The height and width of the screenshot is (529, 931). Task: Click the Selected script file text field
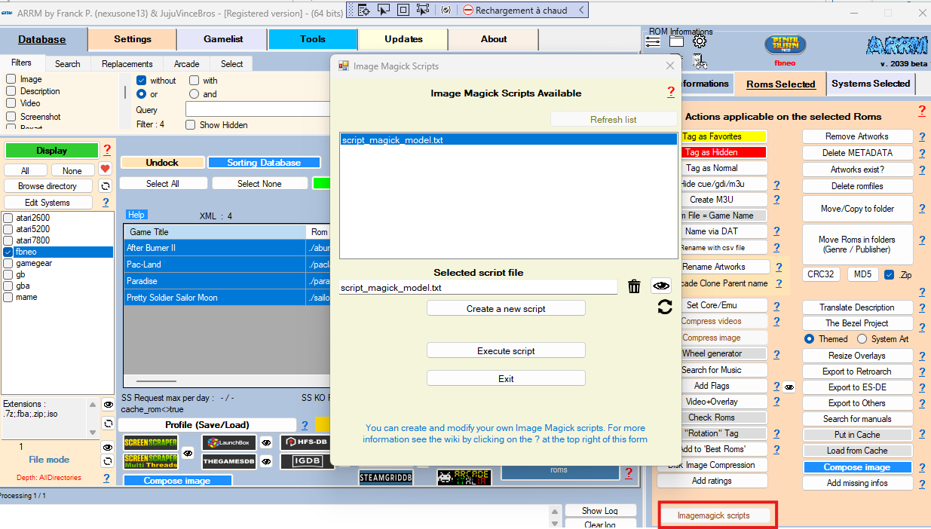[x=478, y=287]
